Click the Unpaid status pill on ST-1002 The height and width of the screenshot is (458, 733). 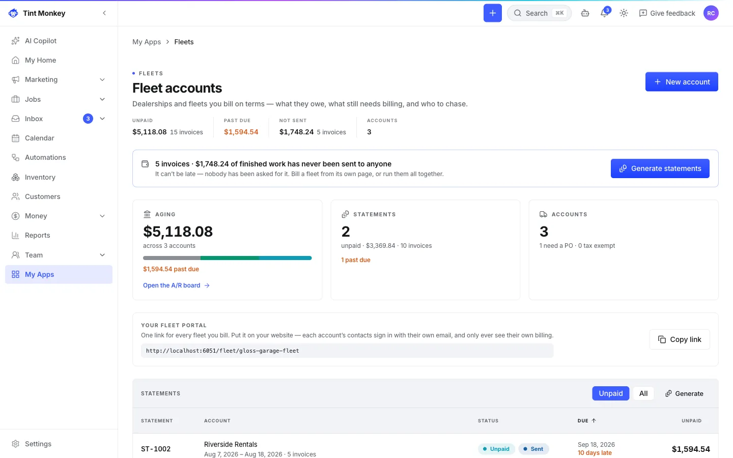496,449
